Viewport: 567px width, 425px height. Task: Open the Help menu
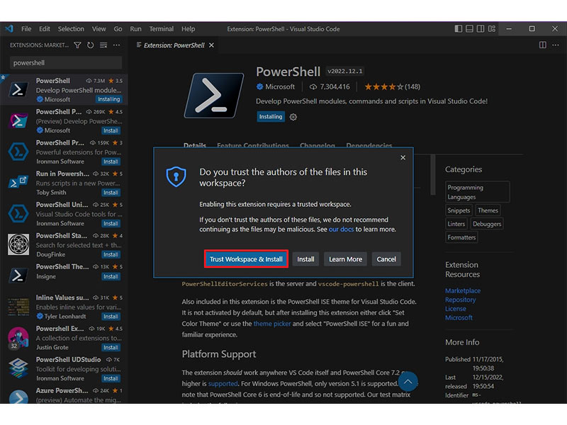(x=188, y=29)
